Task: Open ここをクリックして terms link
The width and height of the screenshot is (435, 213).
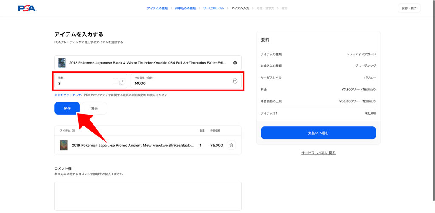Action: 68,95
